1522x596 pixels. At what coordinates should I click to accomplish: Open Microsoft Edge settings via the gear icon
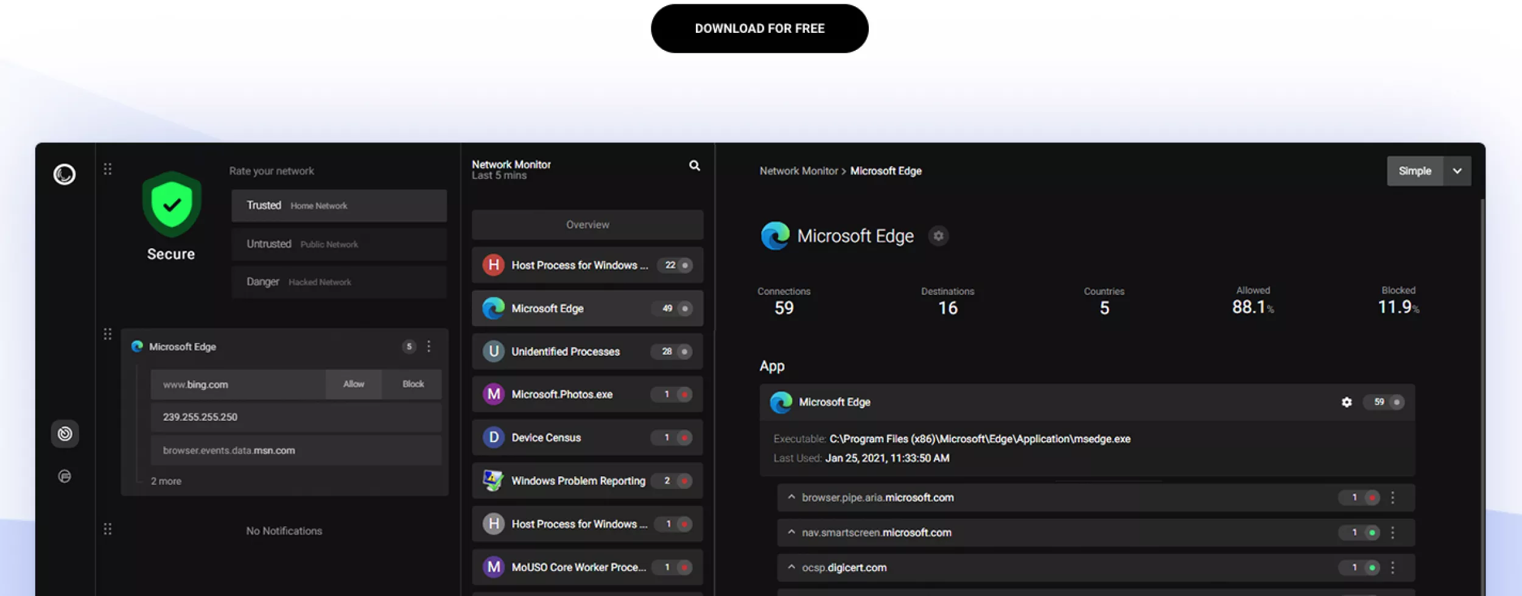938,236
